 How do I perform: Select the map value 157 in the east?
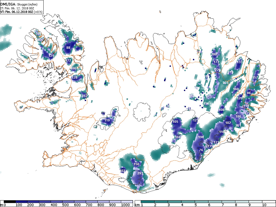(255, 78)
